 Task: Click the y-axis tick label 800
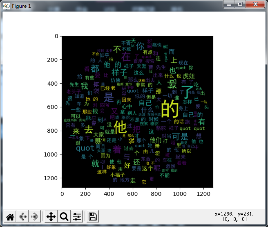tap(52, 131)
